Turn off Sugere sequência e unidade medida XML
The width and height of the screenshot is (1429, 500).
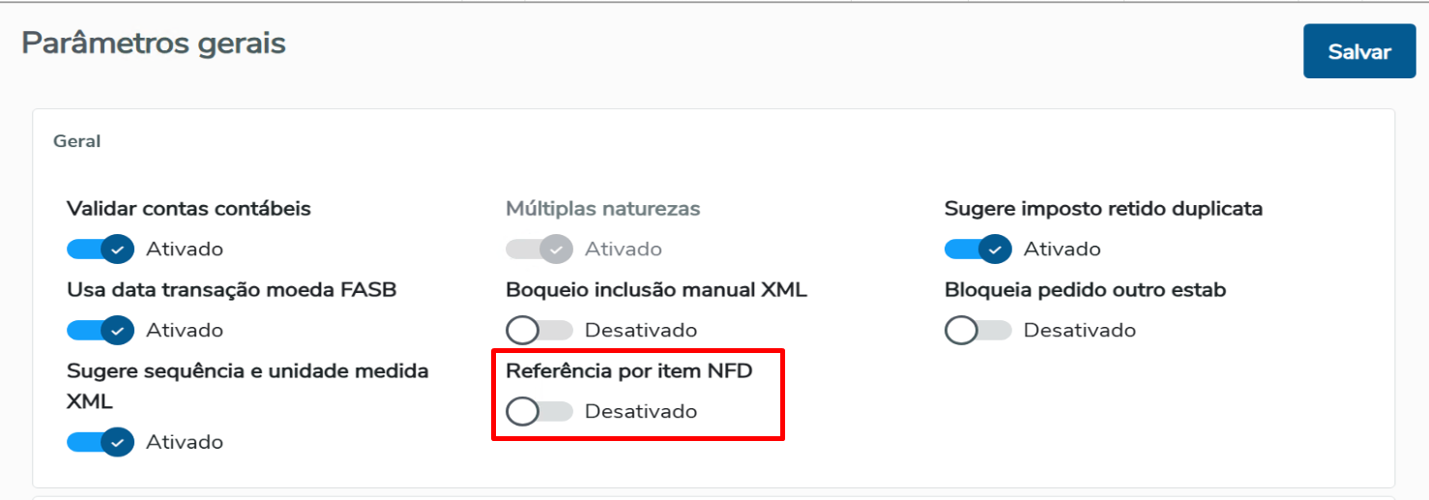click(100, 443)
